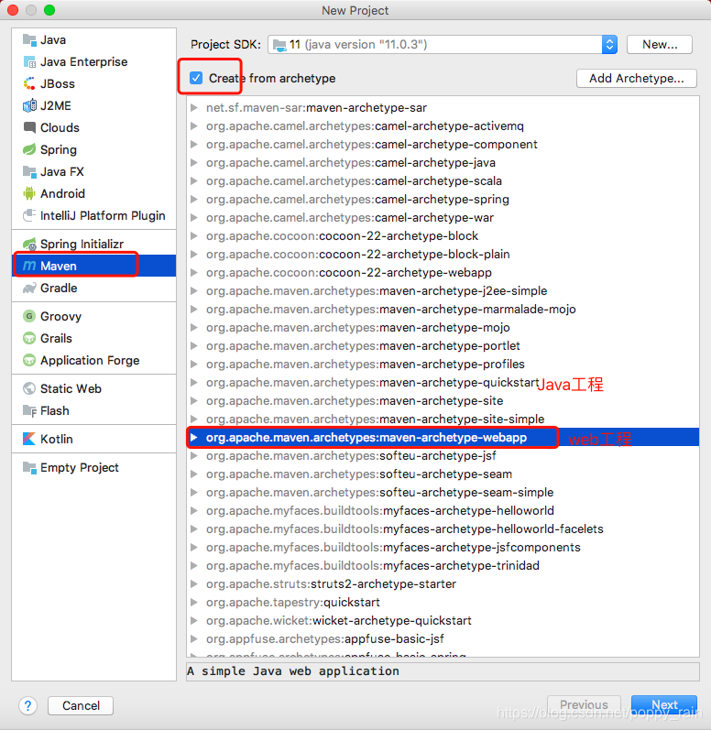711x730 pixels.
Task: Select maven-archetype-j2ee-simple row
Action: [x=443, y=291]
